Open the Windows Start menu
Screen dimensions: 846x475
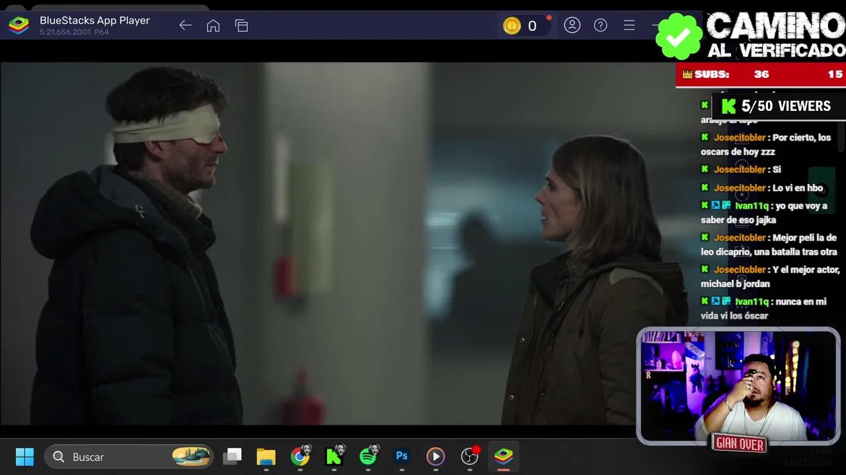click(x=24, y=457)
